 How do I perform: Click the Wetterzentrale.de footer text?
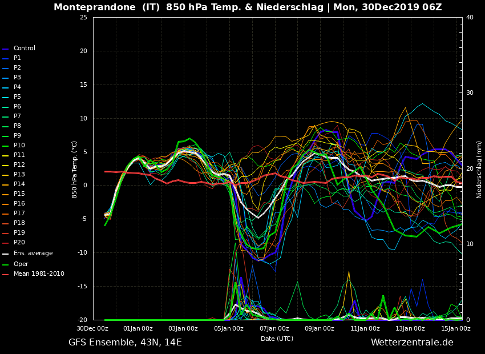coord(412,343)
